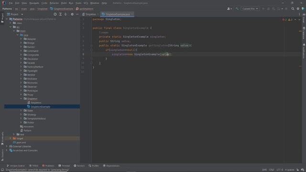Viewport: 306px width, 172px height.
Task: Open the Terminal tool window
Action: (64, 166)
